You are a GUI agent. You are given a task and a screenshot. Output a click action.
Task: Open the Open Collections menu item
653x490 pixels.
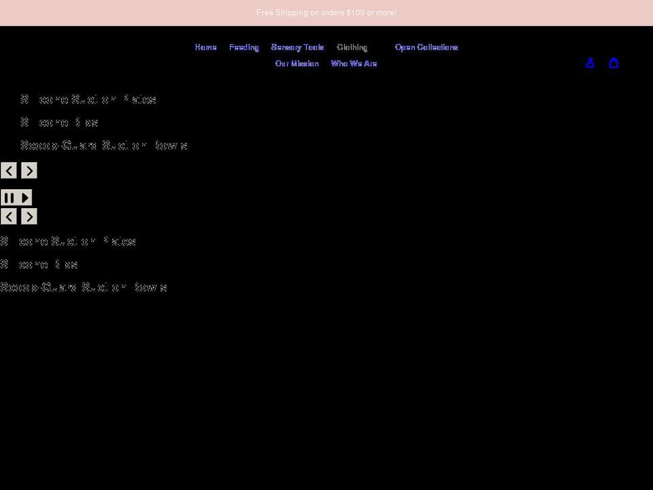point(426,47)
